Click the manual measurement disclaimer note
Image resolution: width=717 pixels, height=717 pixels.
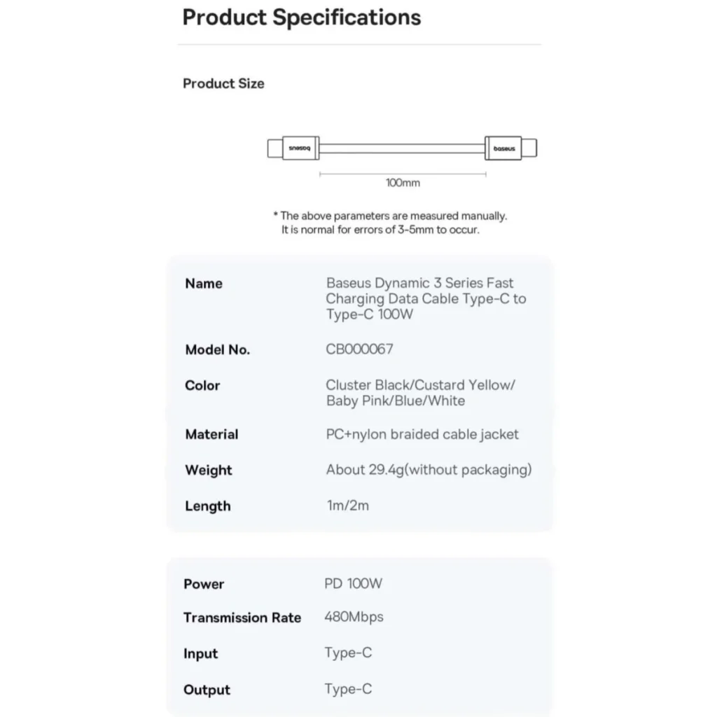coord(390,223)
